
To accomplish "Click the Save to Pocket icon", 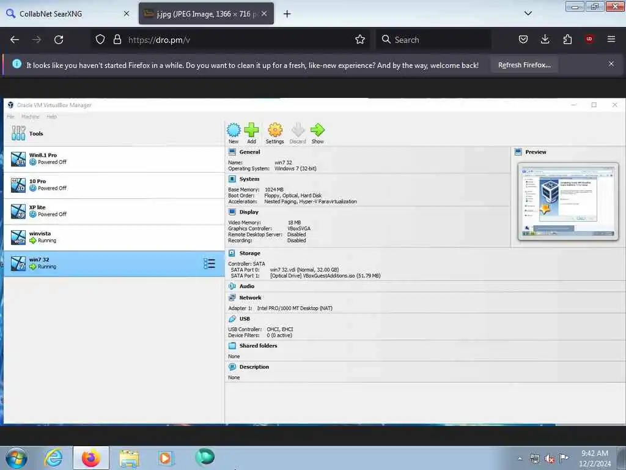I will point(523,39).
